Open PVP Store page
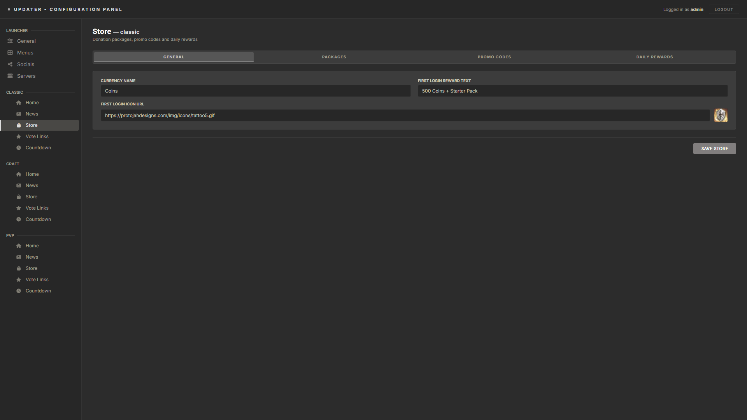The width and height of the screenshot is (747, 420). (39, 268)
